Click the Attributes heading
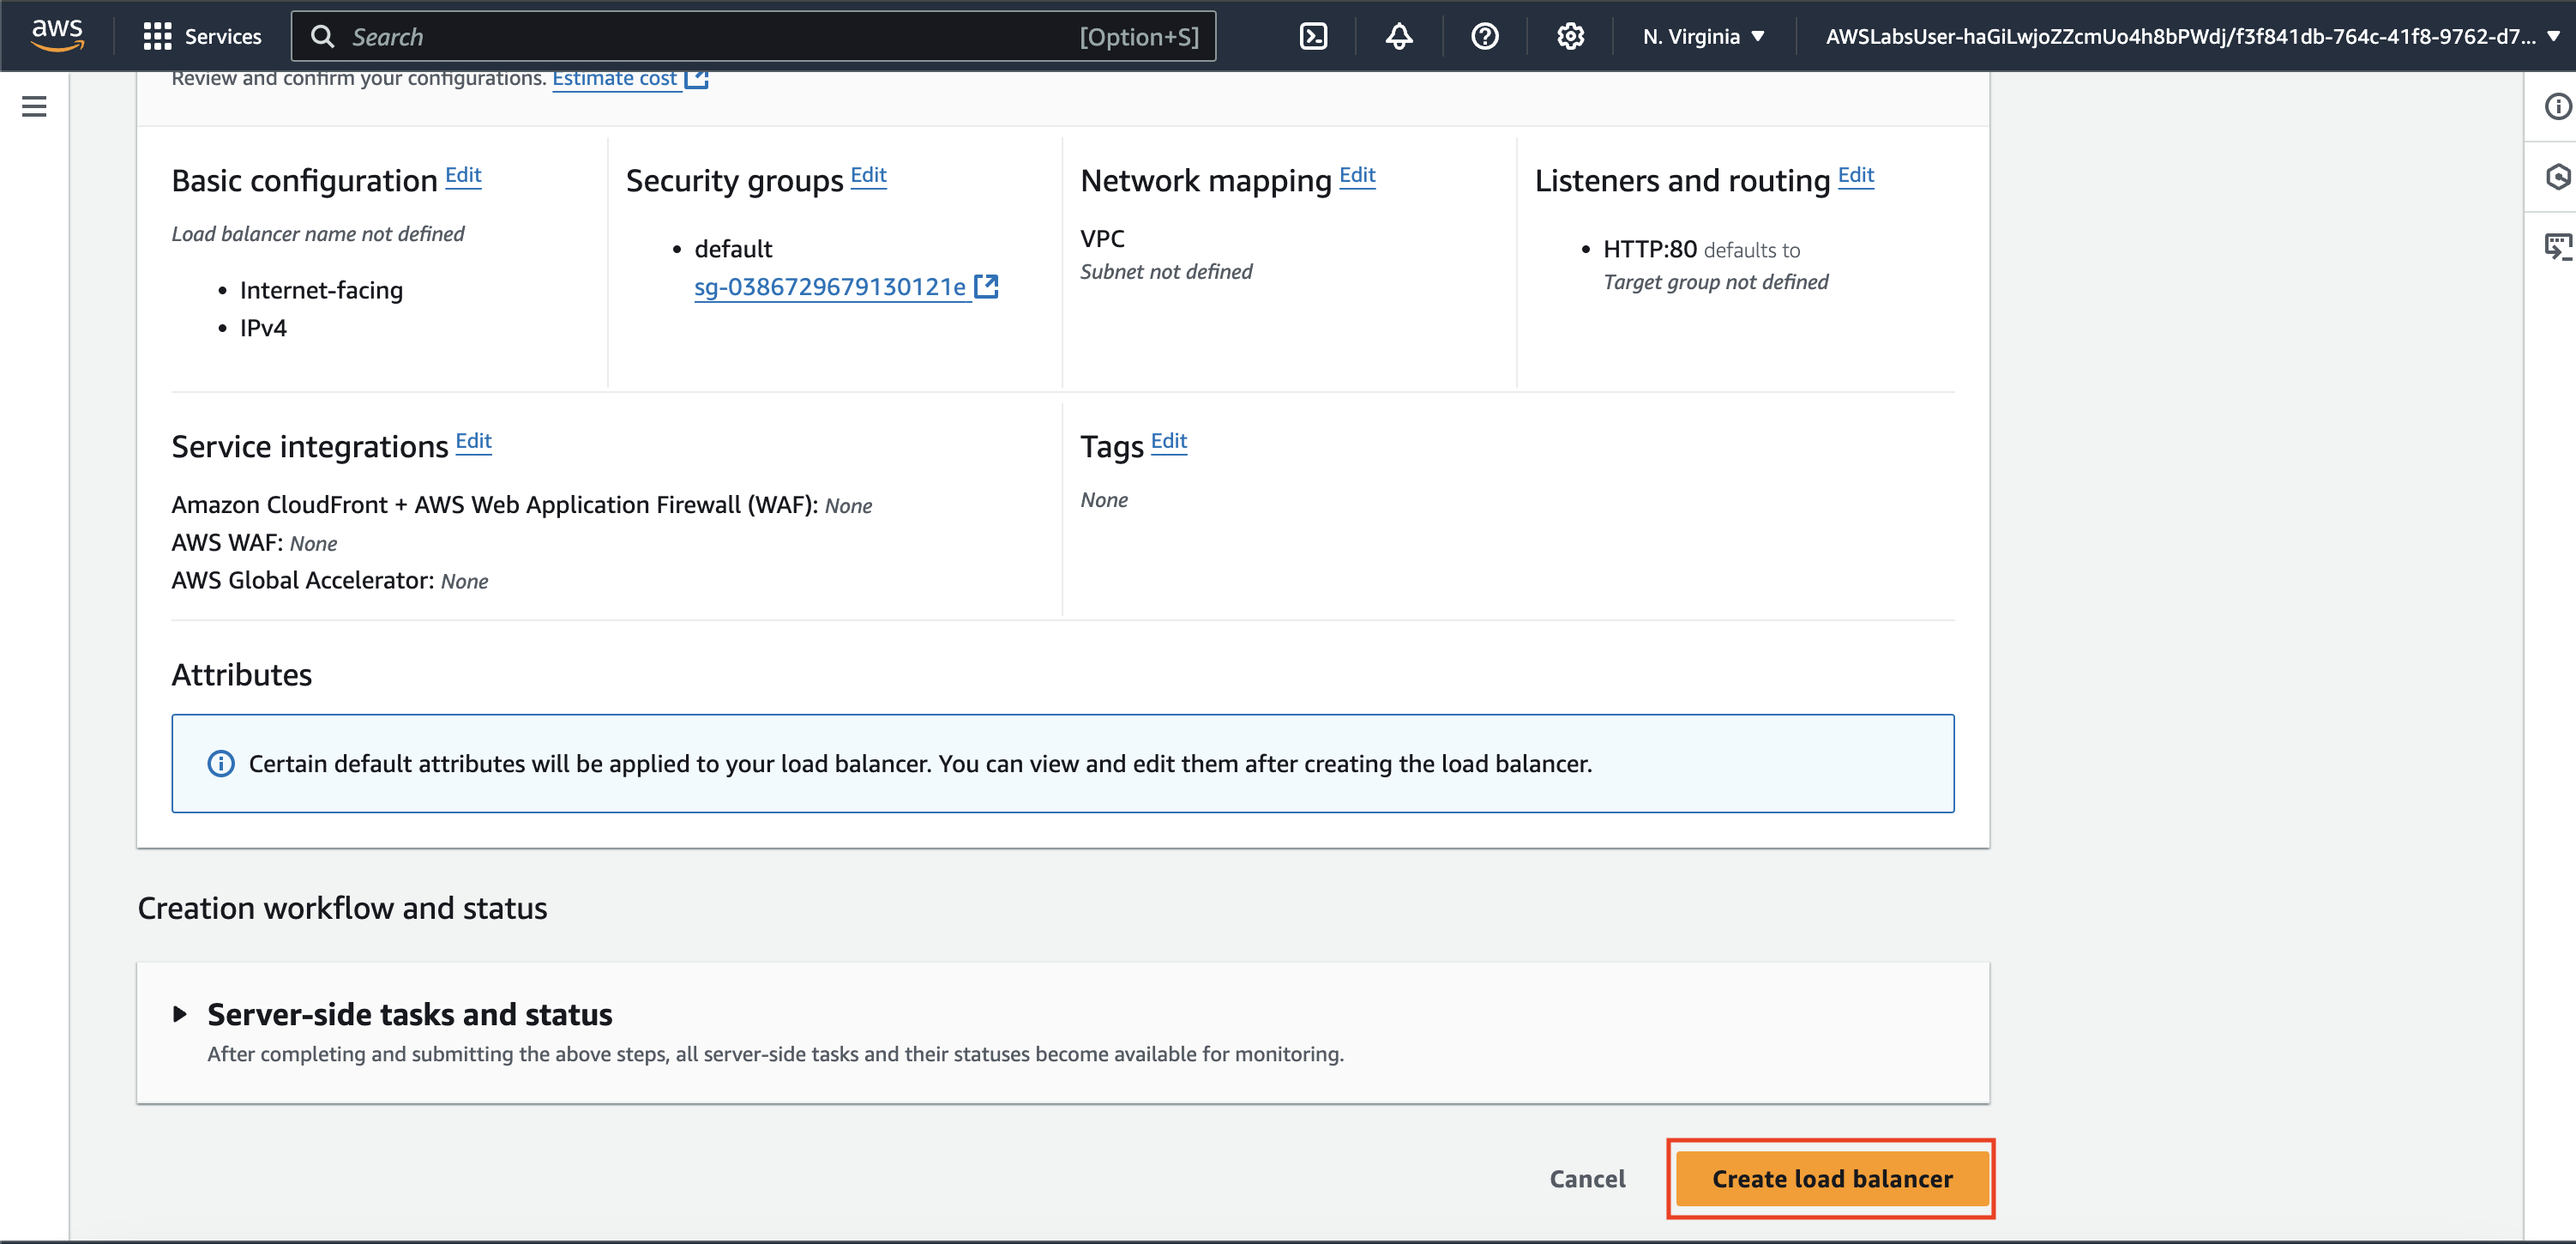 242,674
